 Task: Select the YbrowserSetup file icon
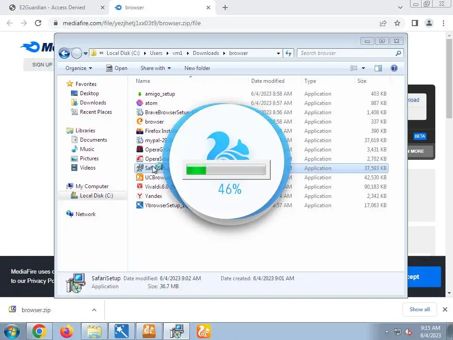coord(140,205)
